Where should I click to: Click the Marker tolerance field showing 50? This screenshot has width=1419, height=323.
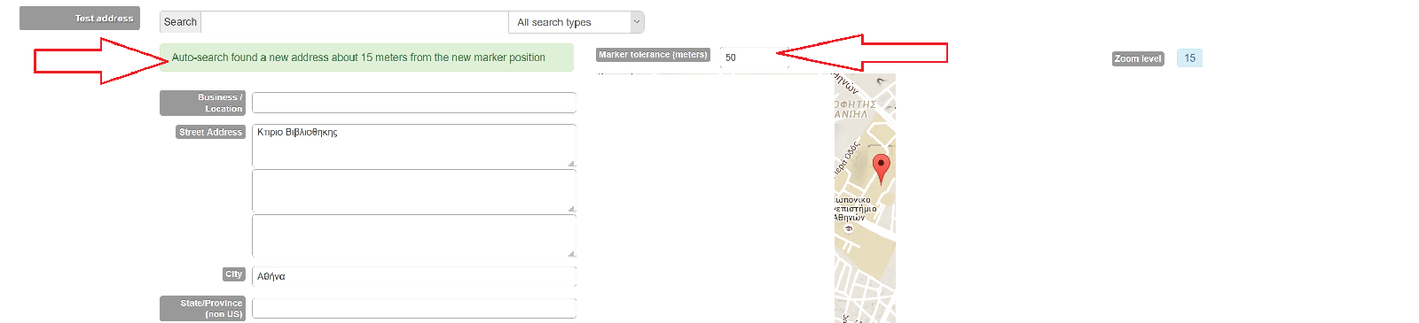tap(754, 58)
